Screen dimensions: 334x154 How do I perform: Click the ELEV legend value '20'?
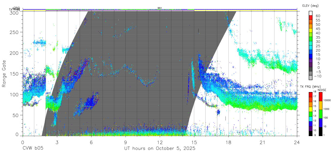point(318,50)
